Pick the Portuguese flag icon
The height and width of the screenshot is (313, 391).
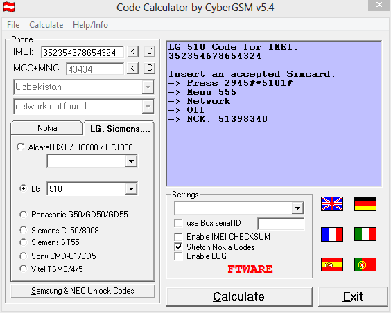point(365,265)
